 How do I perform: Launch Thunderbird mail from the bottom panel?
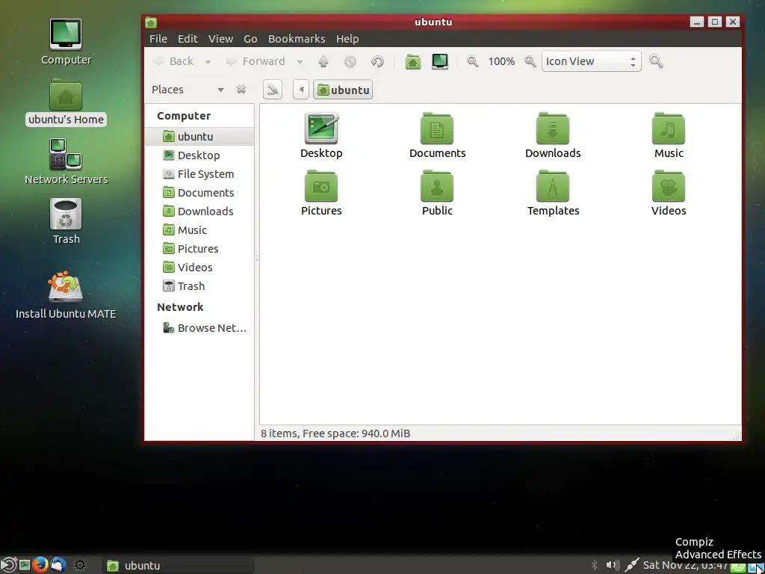(58, 565)
